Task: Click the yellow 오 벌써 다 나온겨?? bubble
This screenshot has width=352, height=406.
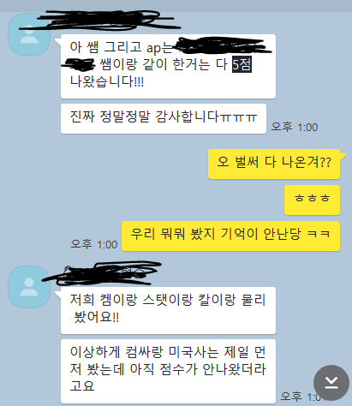Action: (274, 164)
